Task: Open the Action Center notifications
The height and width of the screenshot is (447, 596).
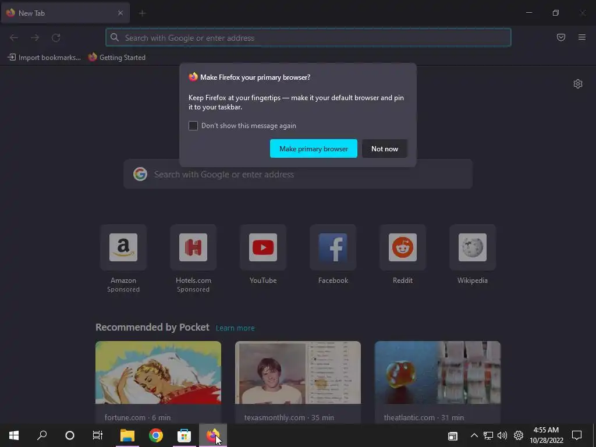Action: (x=577, y=435)
